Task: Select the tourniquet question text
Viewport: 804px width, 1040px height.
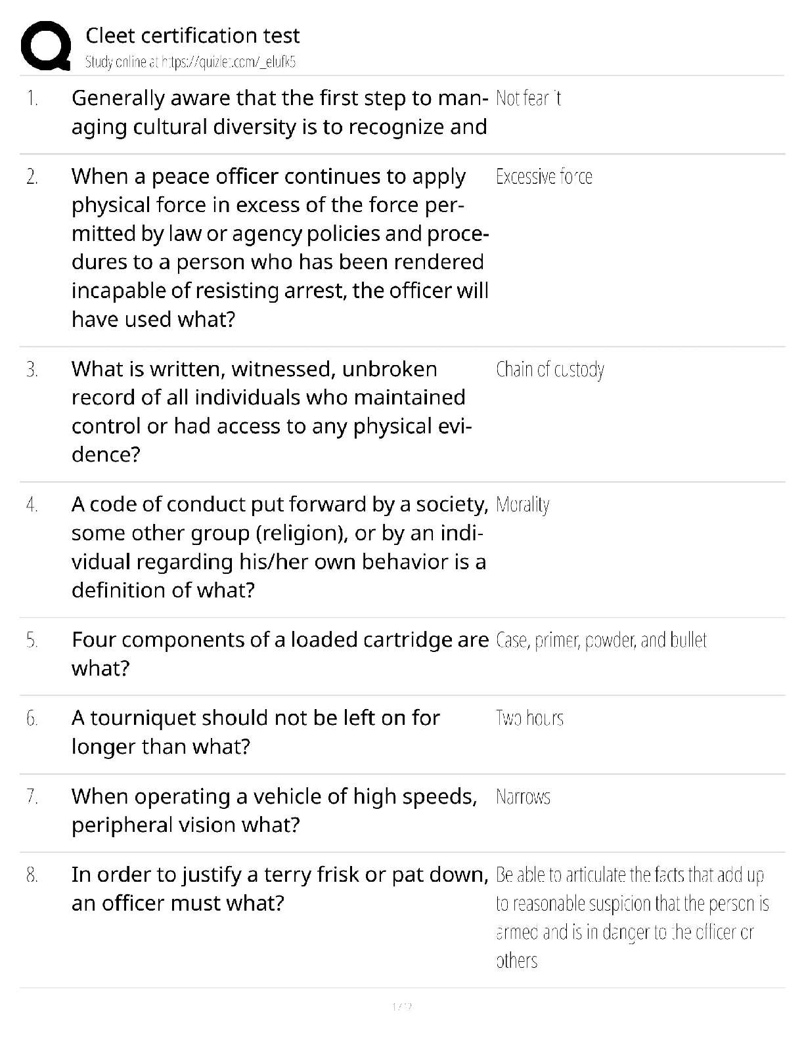Action: point(256,732)
